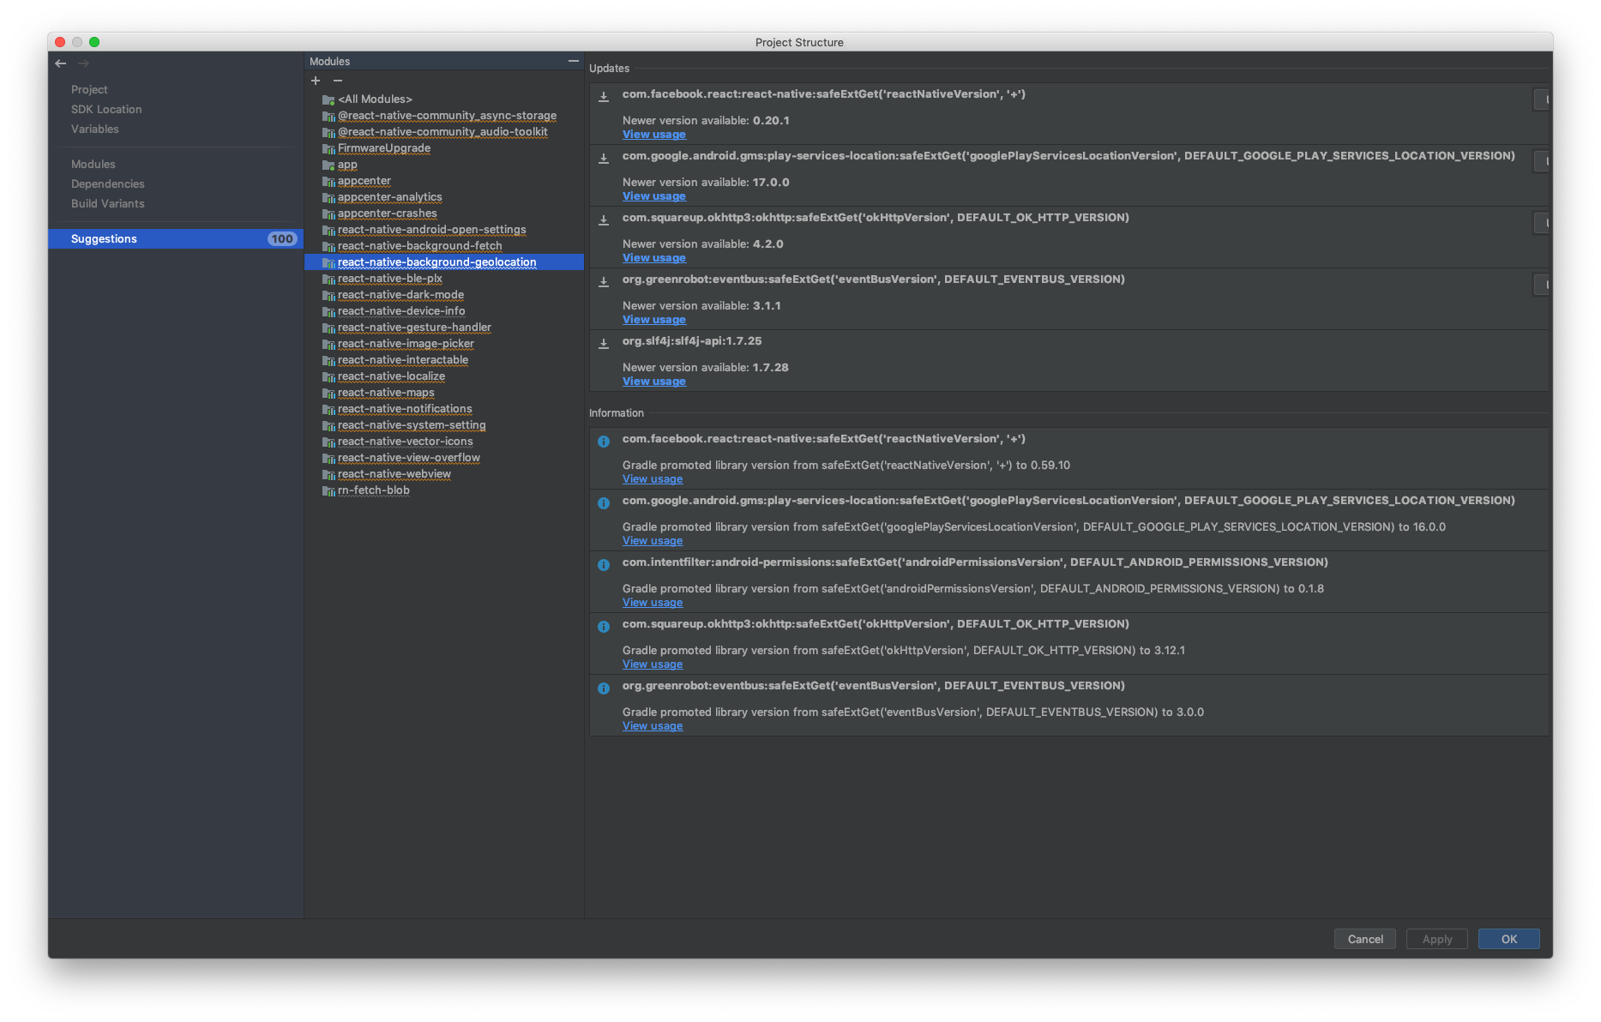Screen dimensions: 1601x1022
Task: Remove selected module using the minus icon
Action: pos(338,81)
